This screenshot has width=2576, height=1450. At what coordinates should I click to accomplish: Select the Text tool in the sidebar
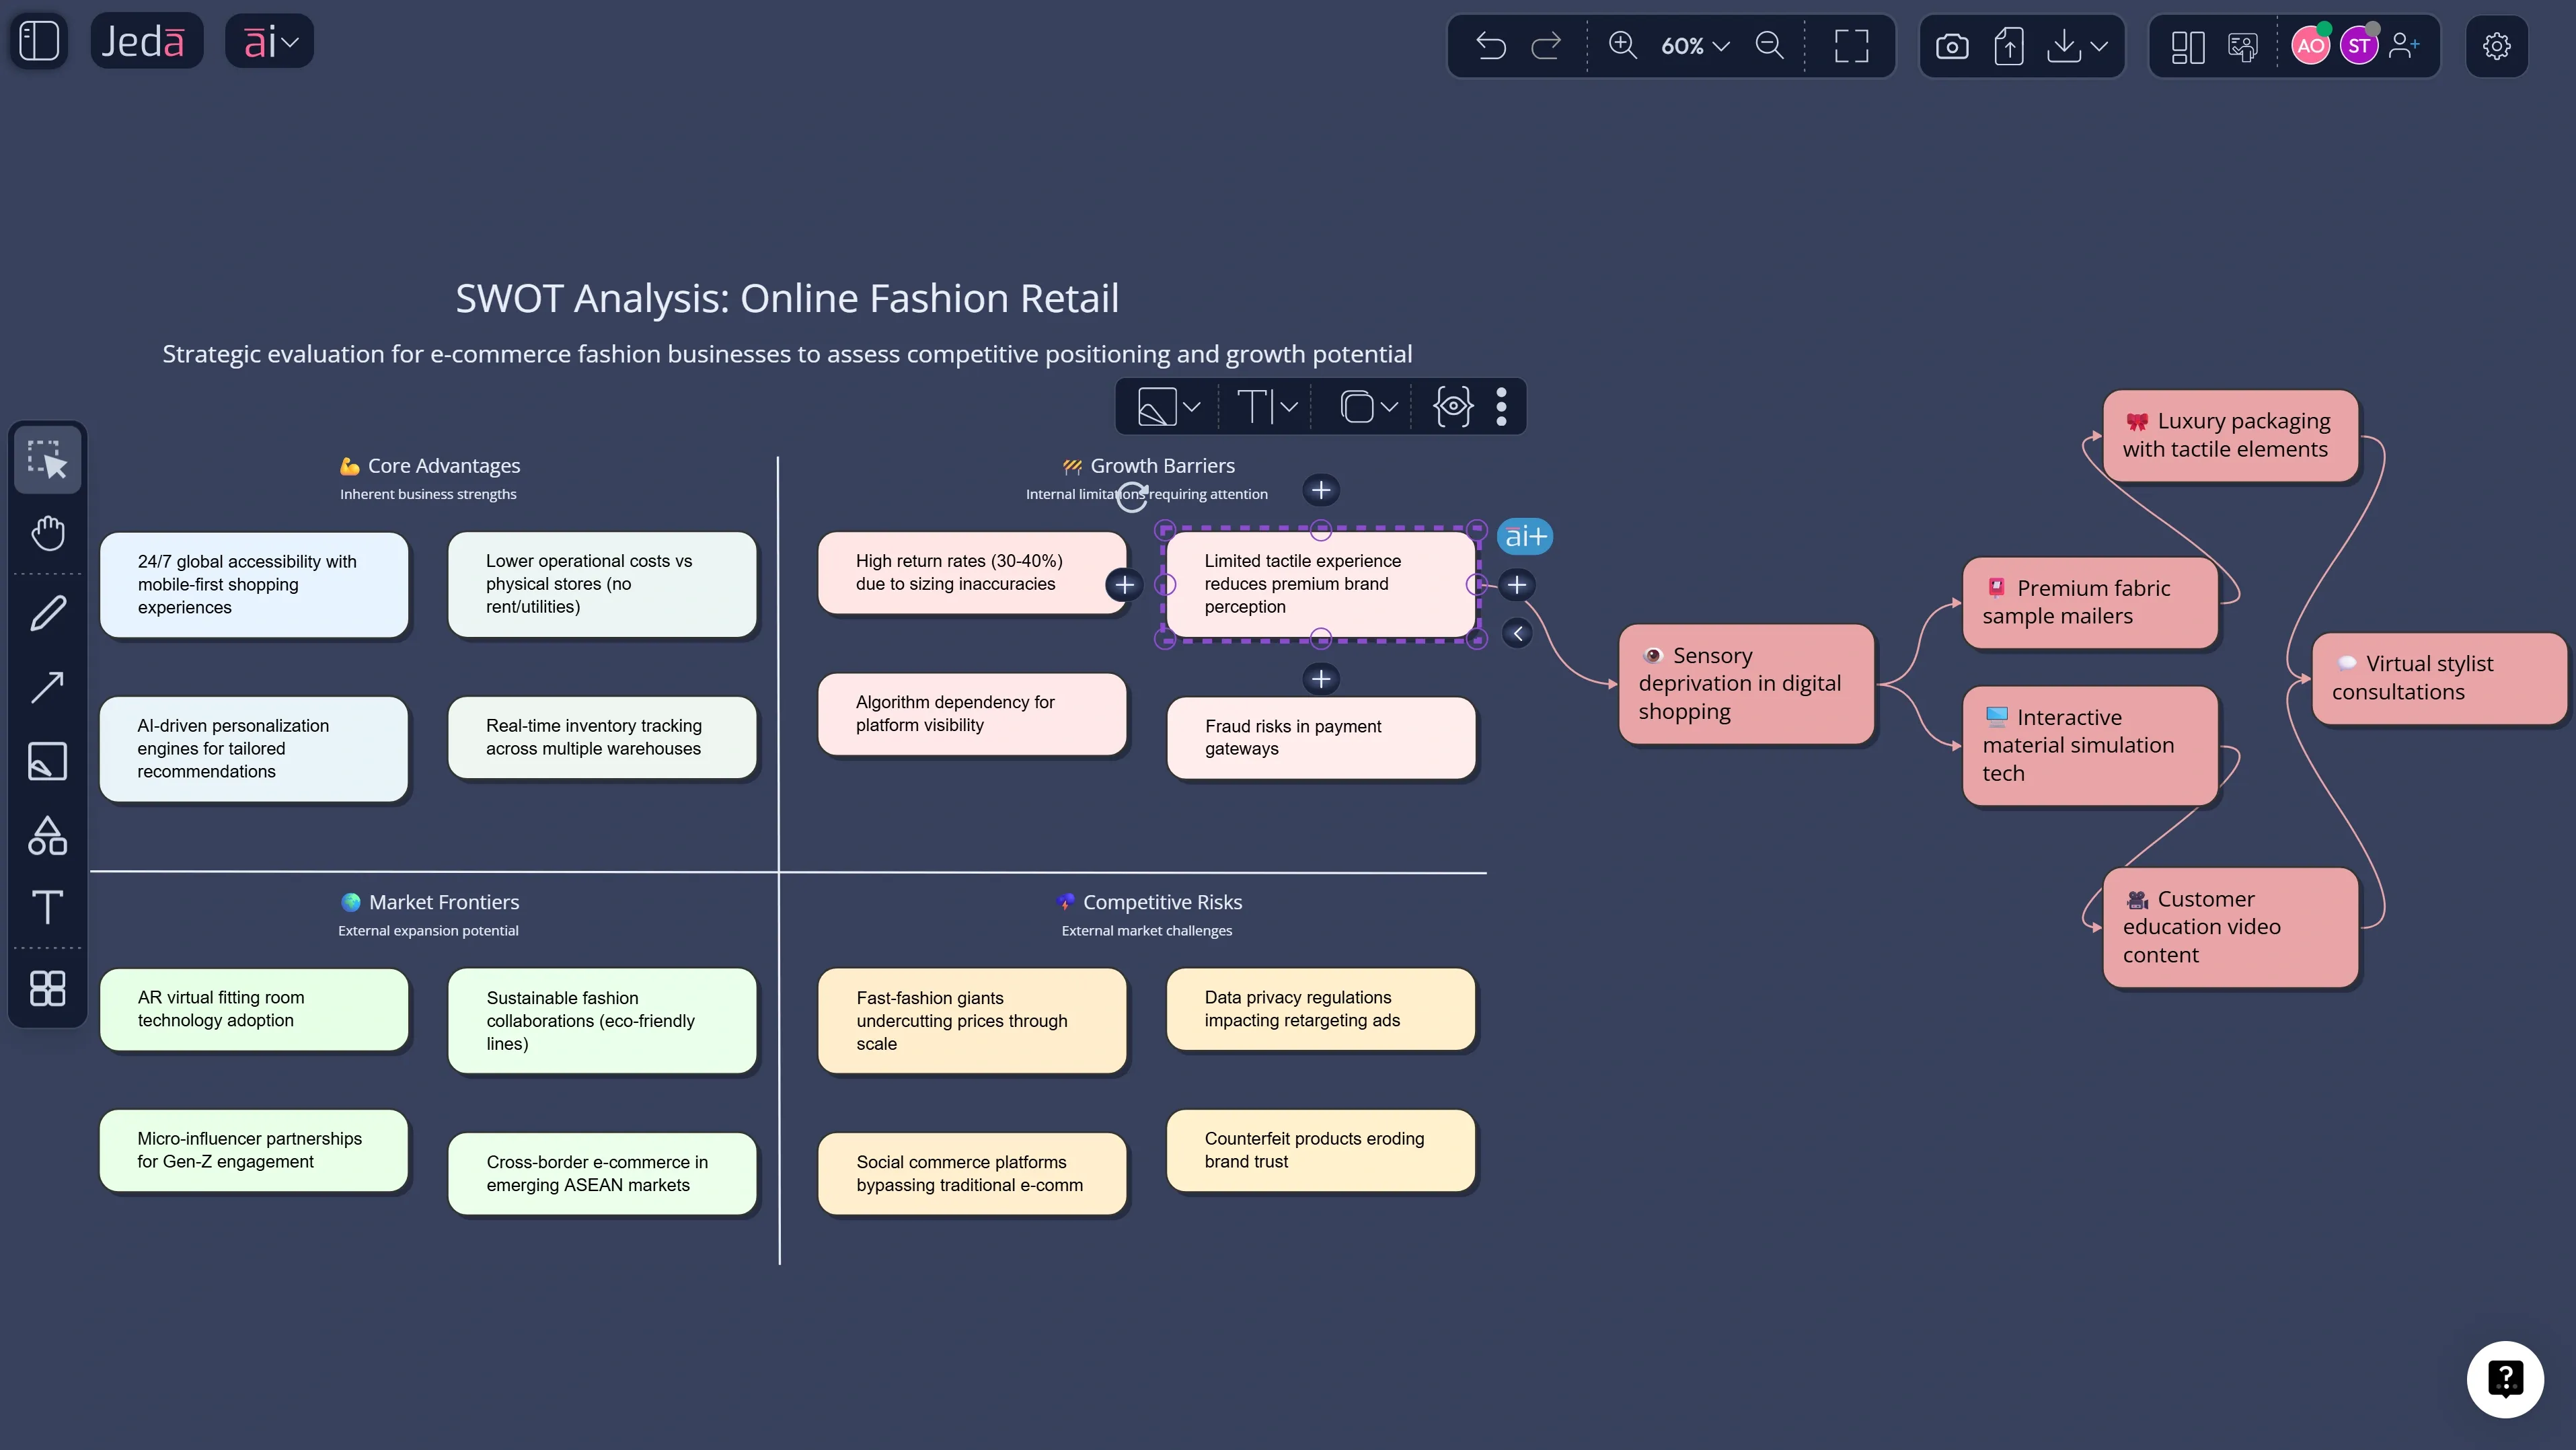(47, 908)
